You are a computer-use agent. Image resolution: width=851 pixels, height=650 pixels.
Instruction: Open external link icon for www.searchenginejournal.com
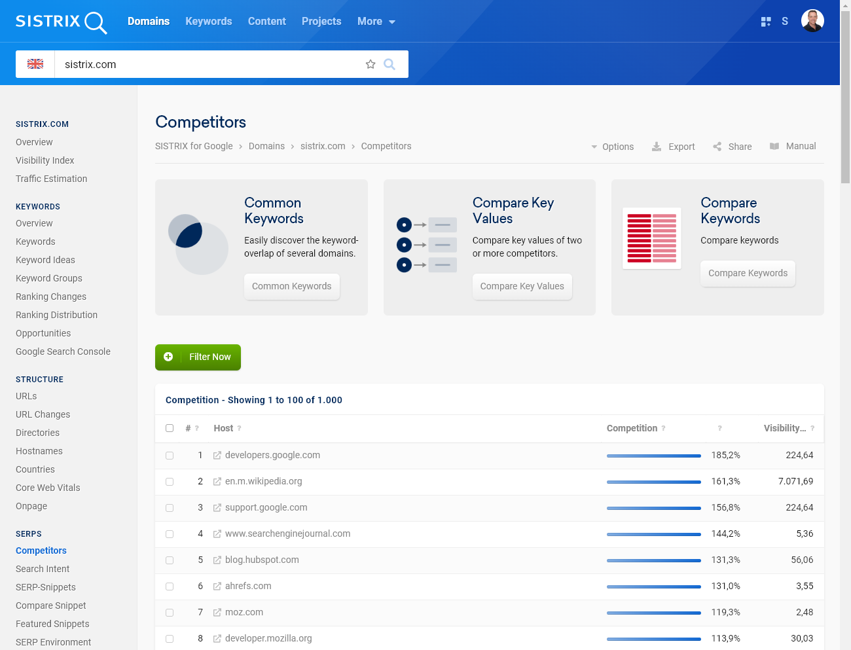[217, 534]
